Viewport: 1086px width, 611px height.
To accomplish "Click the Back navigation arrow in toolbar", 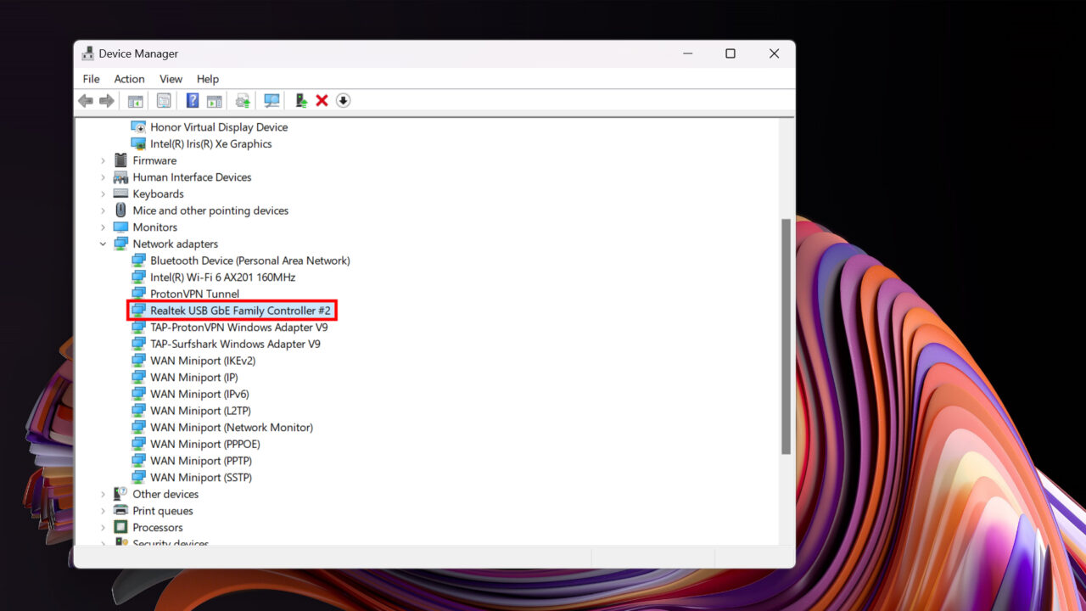I will tap(85, 100).
